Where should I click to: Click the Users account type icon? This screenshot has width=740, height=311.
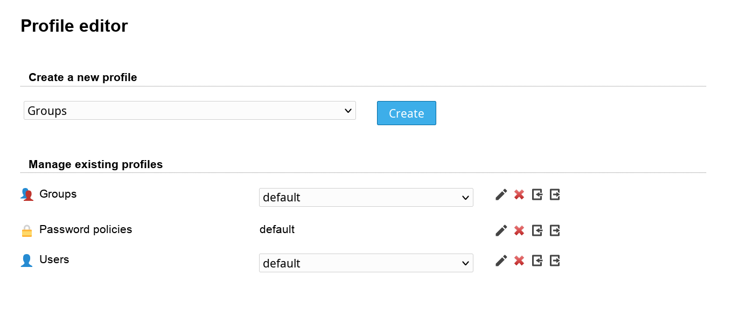click(27, 261)
